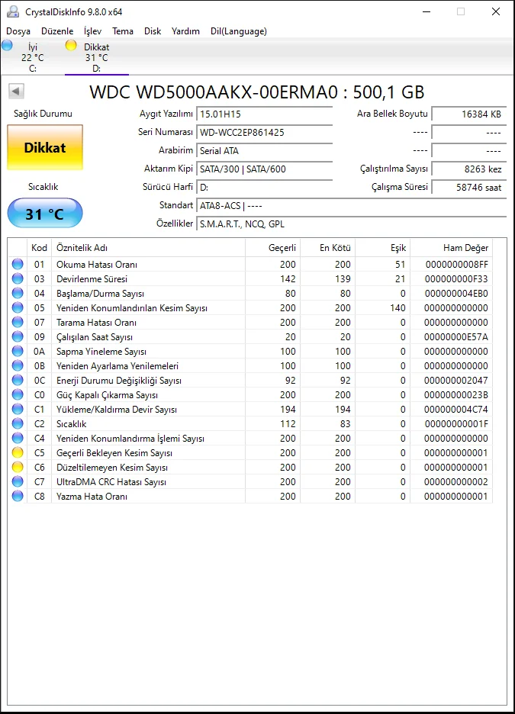Select the D: drive tab showing Dikkat
Viewport: 515px width, 714px height.
point(97,57)
